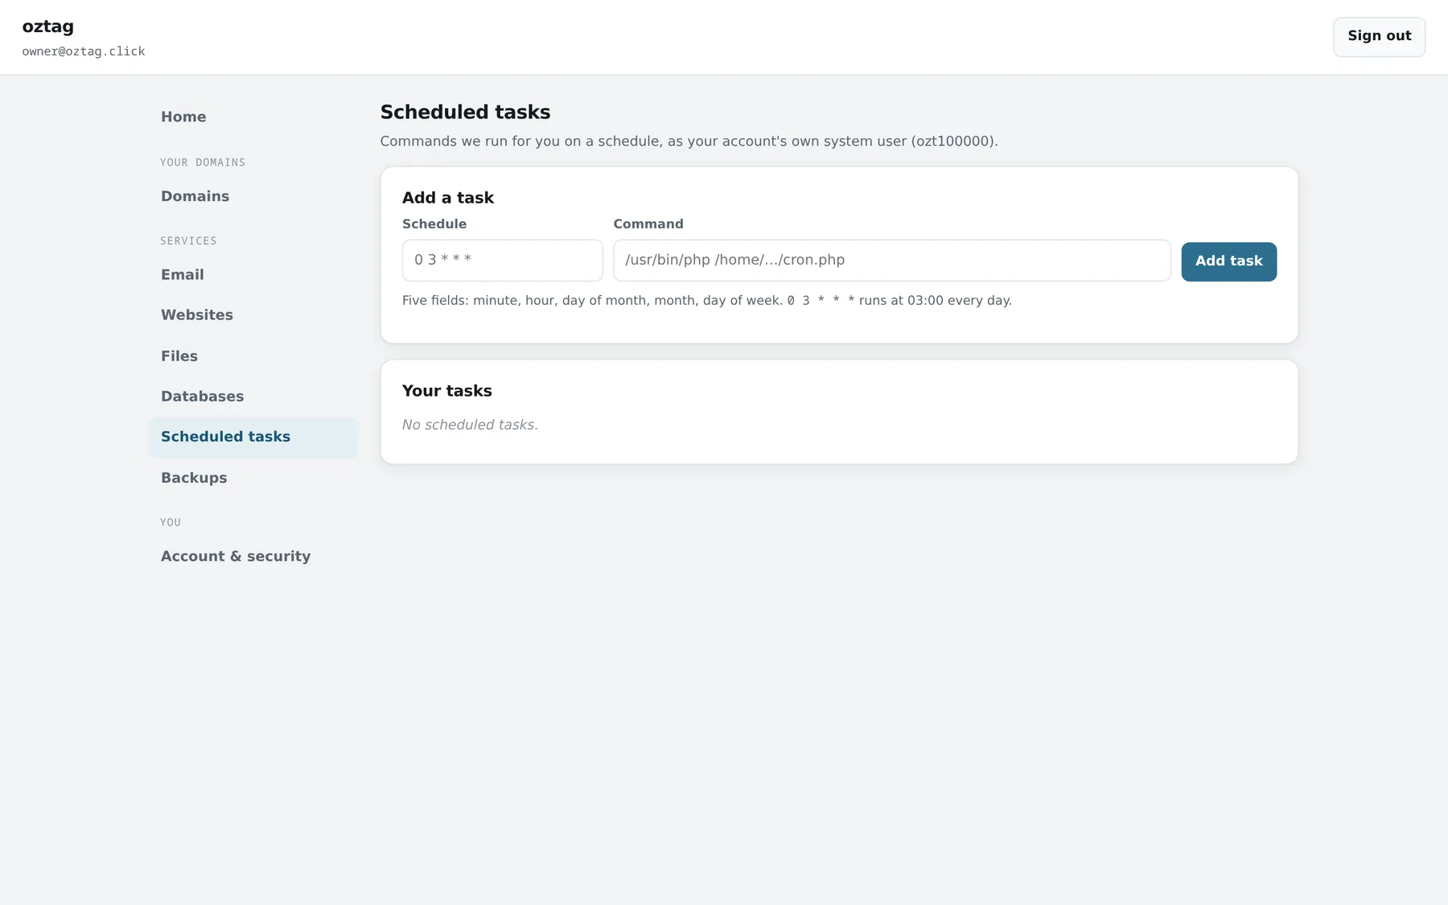Focus the Schedule input field
This screenshot has width=1448, height=905.
(502, 261)
